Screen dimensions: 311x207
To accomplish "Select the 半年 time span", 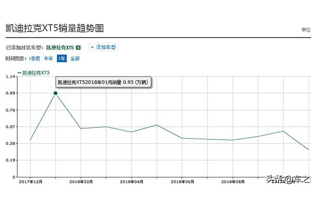I will tap(48, 58).
